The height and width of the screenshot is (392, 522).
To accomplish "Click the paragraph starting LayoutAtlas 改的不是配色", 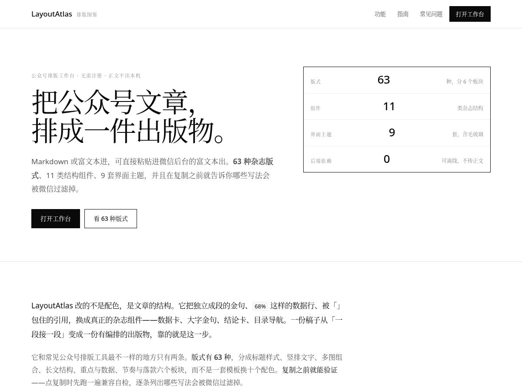I will coord(187,320).
